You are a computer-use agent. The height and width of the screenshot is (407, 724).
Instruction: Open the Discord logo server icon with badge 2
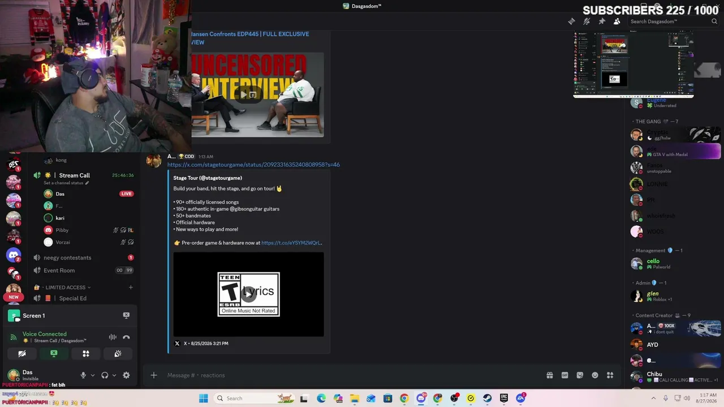[x=14, y=255]
